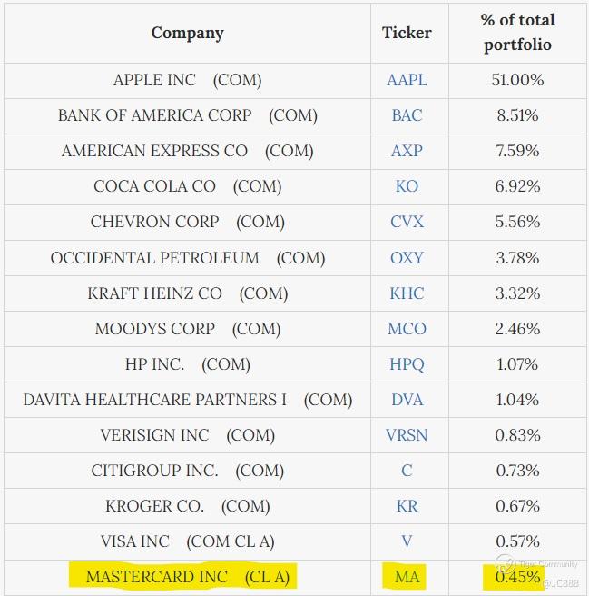The image size is (589, 596).
Task: Click the Citigroup C ticker link
Action: [407, 471]
